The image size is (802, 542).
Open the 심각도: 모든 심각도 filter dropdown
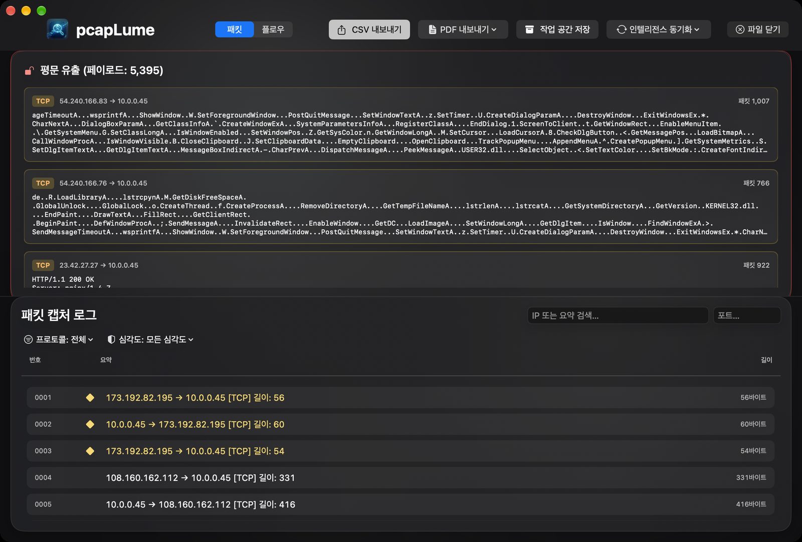pyautogui.click(x=150, y=339)
